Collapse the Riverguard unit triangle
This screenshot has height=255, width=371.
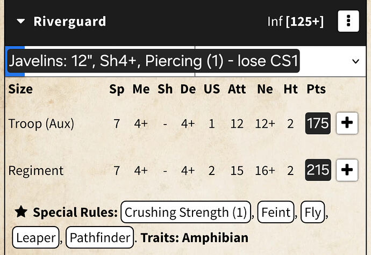point(21,22)
